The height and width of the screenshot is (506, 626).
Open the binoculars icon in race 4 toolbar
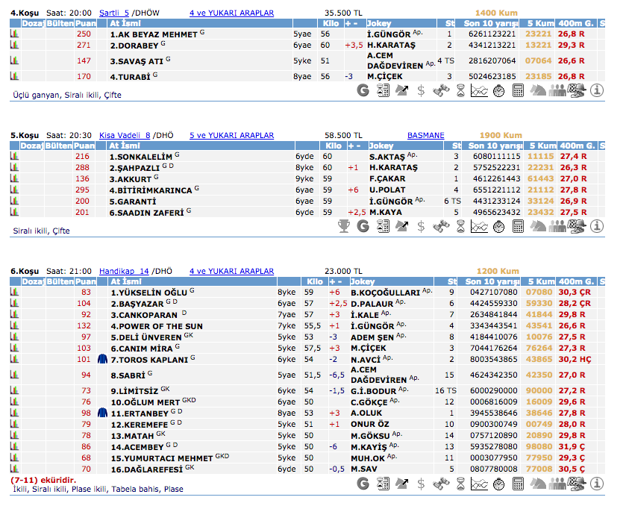[x=441, y=90]
